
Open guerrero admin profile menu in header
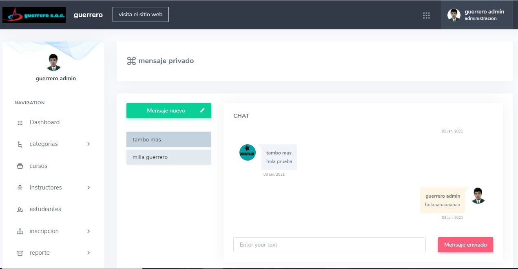point(476,15)
